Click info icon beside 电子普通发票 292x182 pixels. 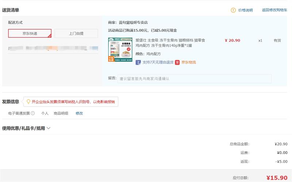pos(33,113)
